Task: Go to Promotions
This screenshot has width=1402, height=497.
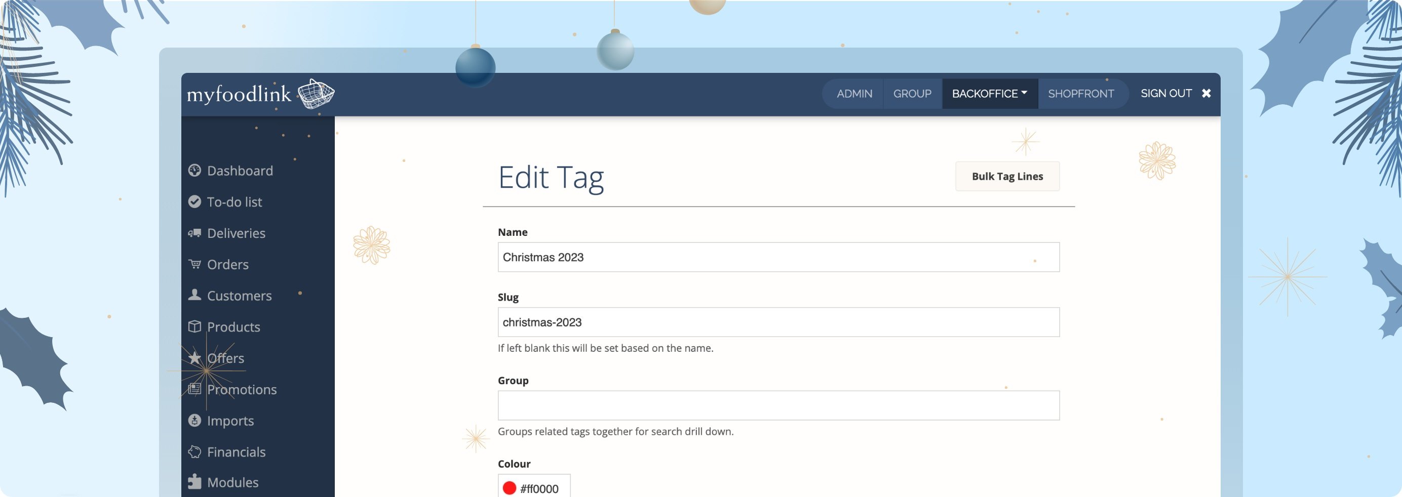Action: pos(242,389)
